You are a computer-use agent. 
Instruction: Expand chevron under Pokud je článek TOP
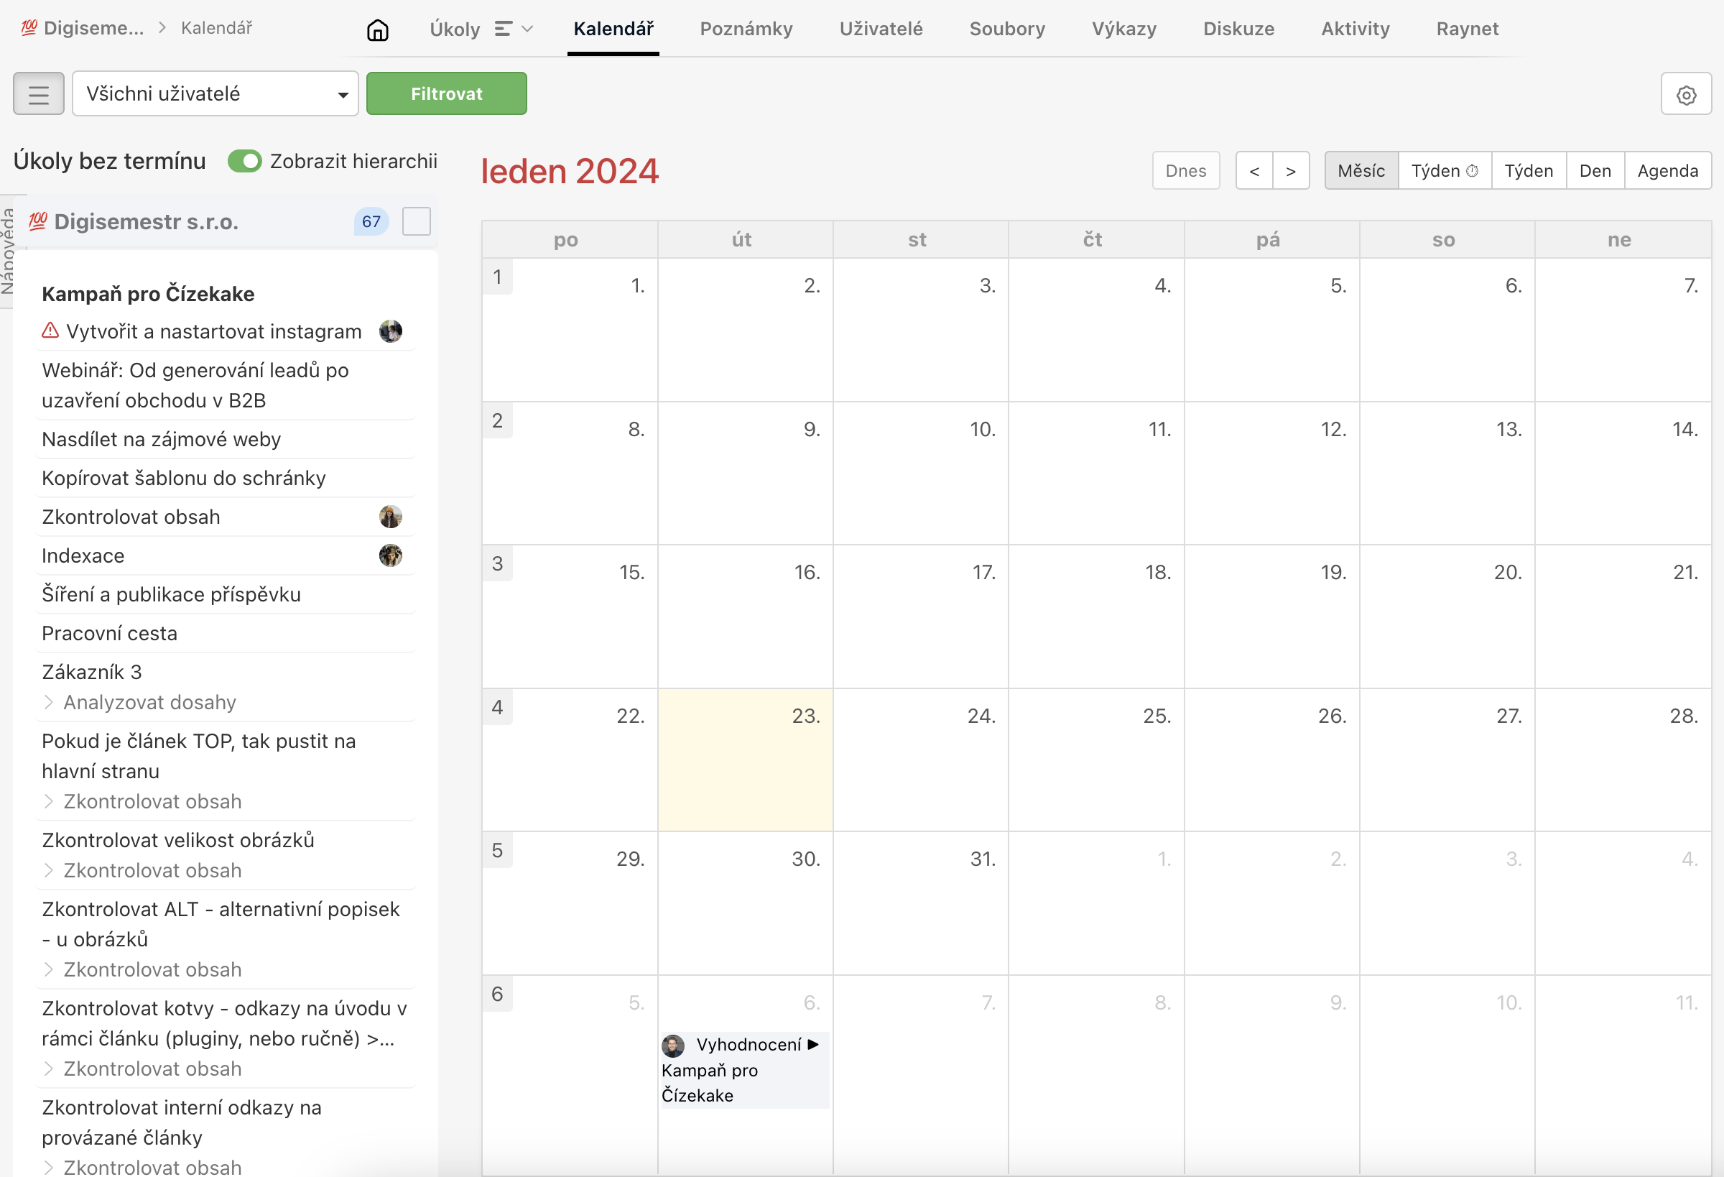48,801
